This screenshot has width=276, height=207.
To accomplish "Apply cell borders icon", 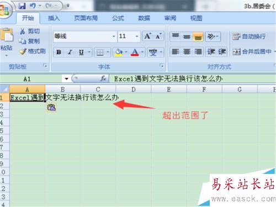I will point(100,52).
